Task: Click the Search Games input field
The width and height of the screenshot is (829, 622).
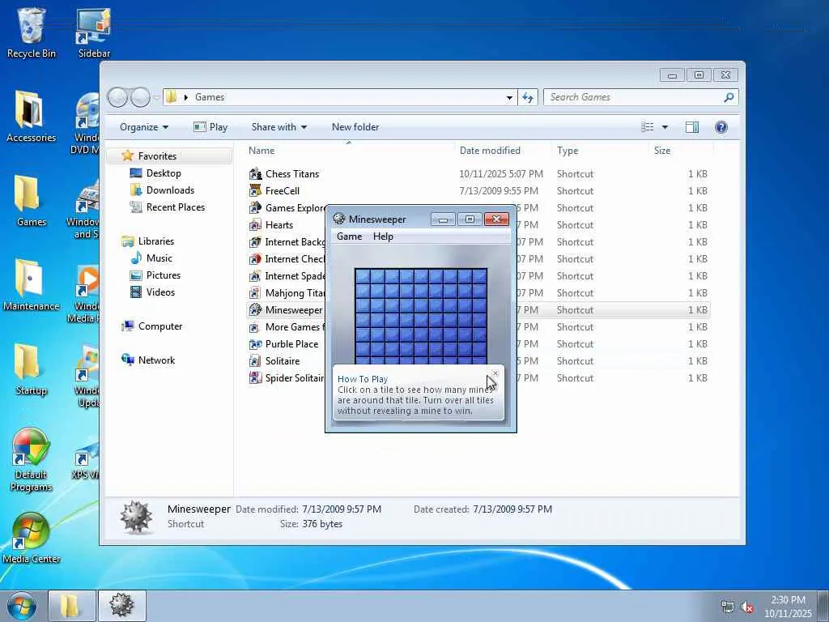Action: [633, 97]
